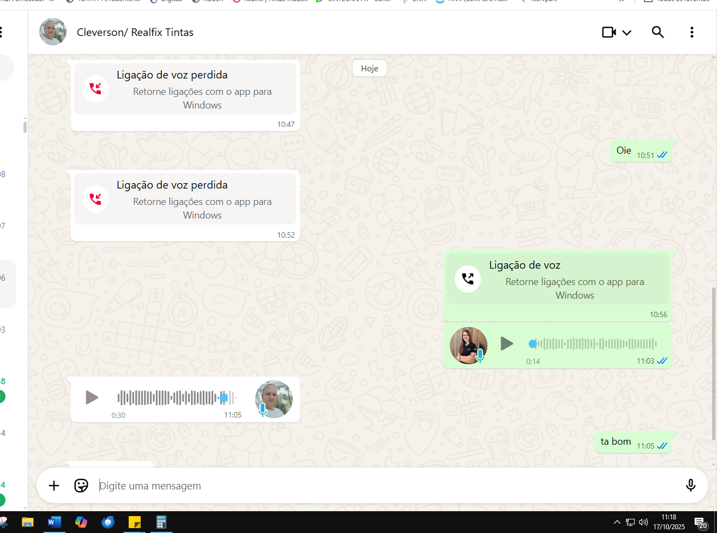Image resolution: width=717 pixels, height=533 pixels.
Task: Seek within the 0:30 audio waveform
Action: click(x=176, y=398)
